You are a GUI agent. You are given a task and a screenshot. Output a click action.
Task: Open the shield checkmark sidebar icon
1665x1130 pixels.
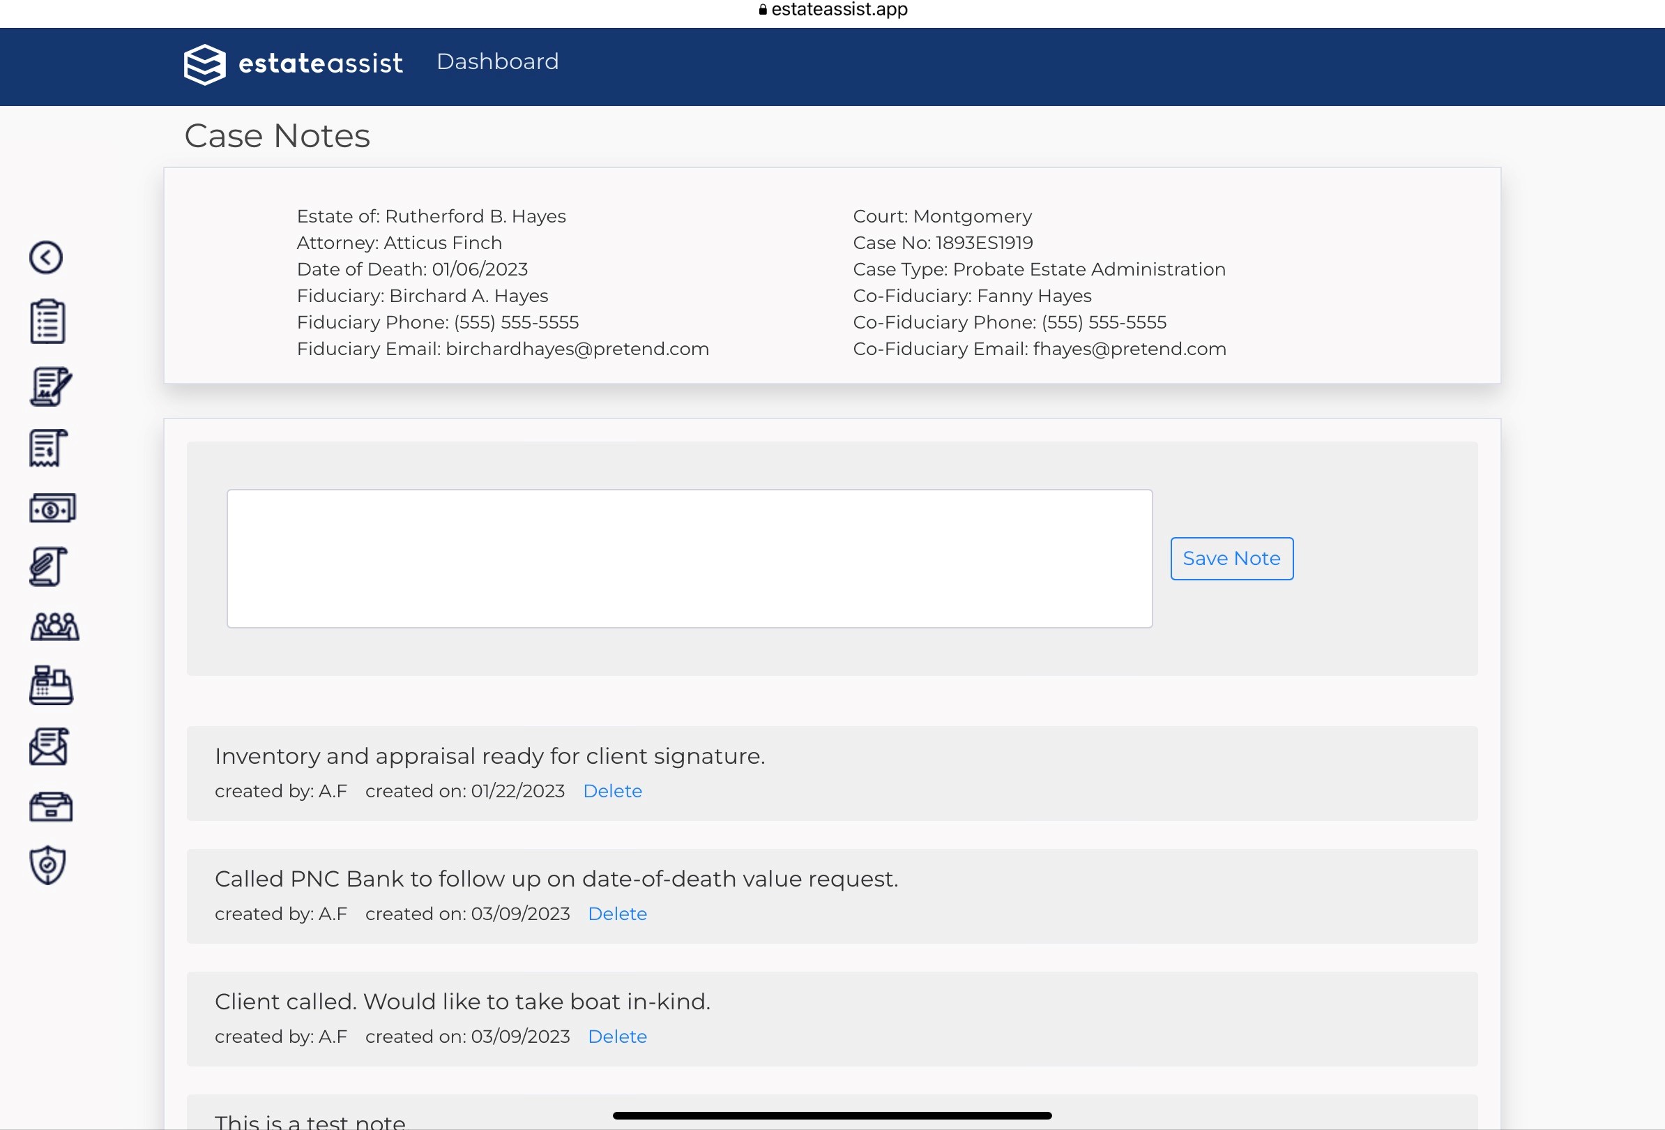click(x=48, y=866)
